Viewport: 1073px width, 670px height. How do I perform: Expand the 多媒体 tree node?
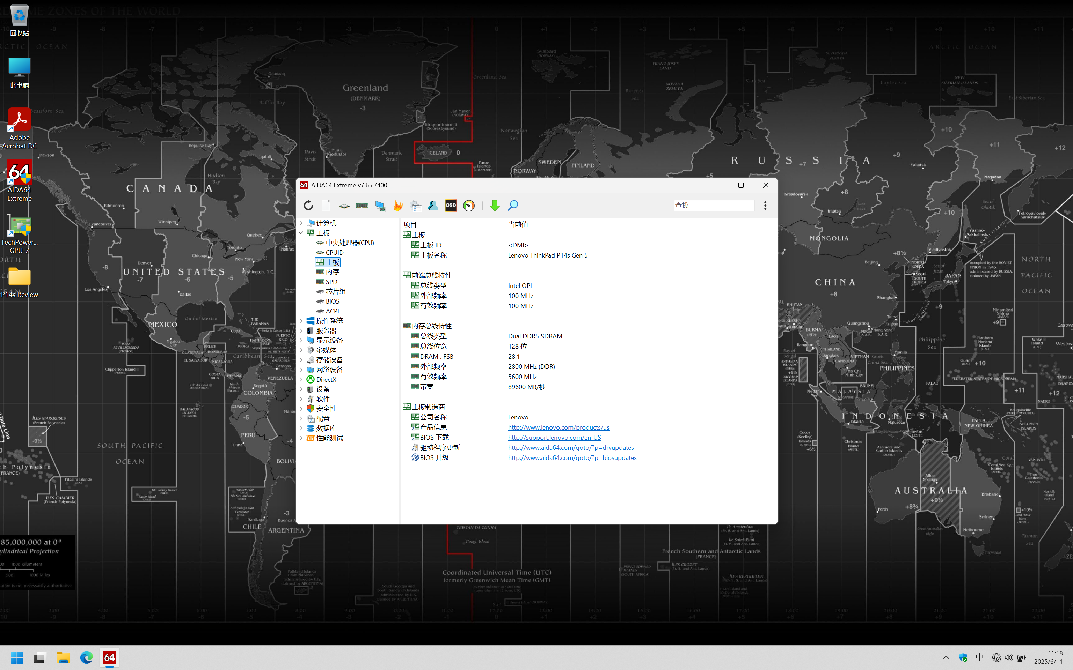301,350
